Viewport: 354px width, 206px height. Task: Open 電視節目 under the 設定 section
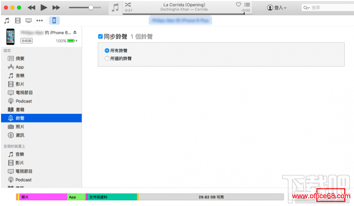42,93
